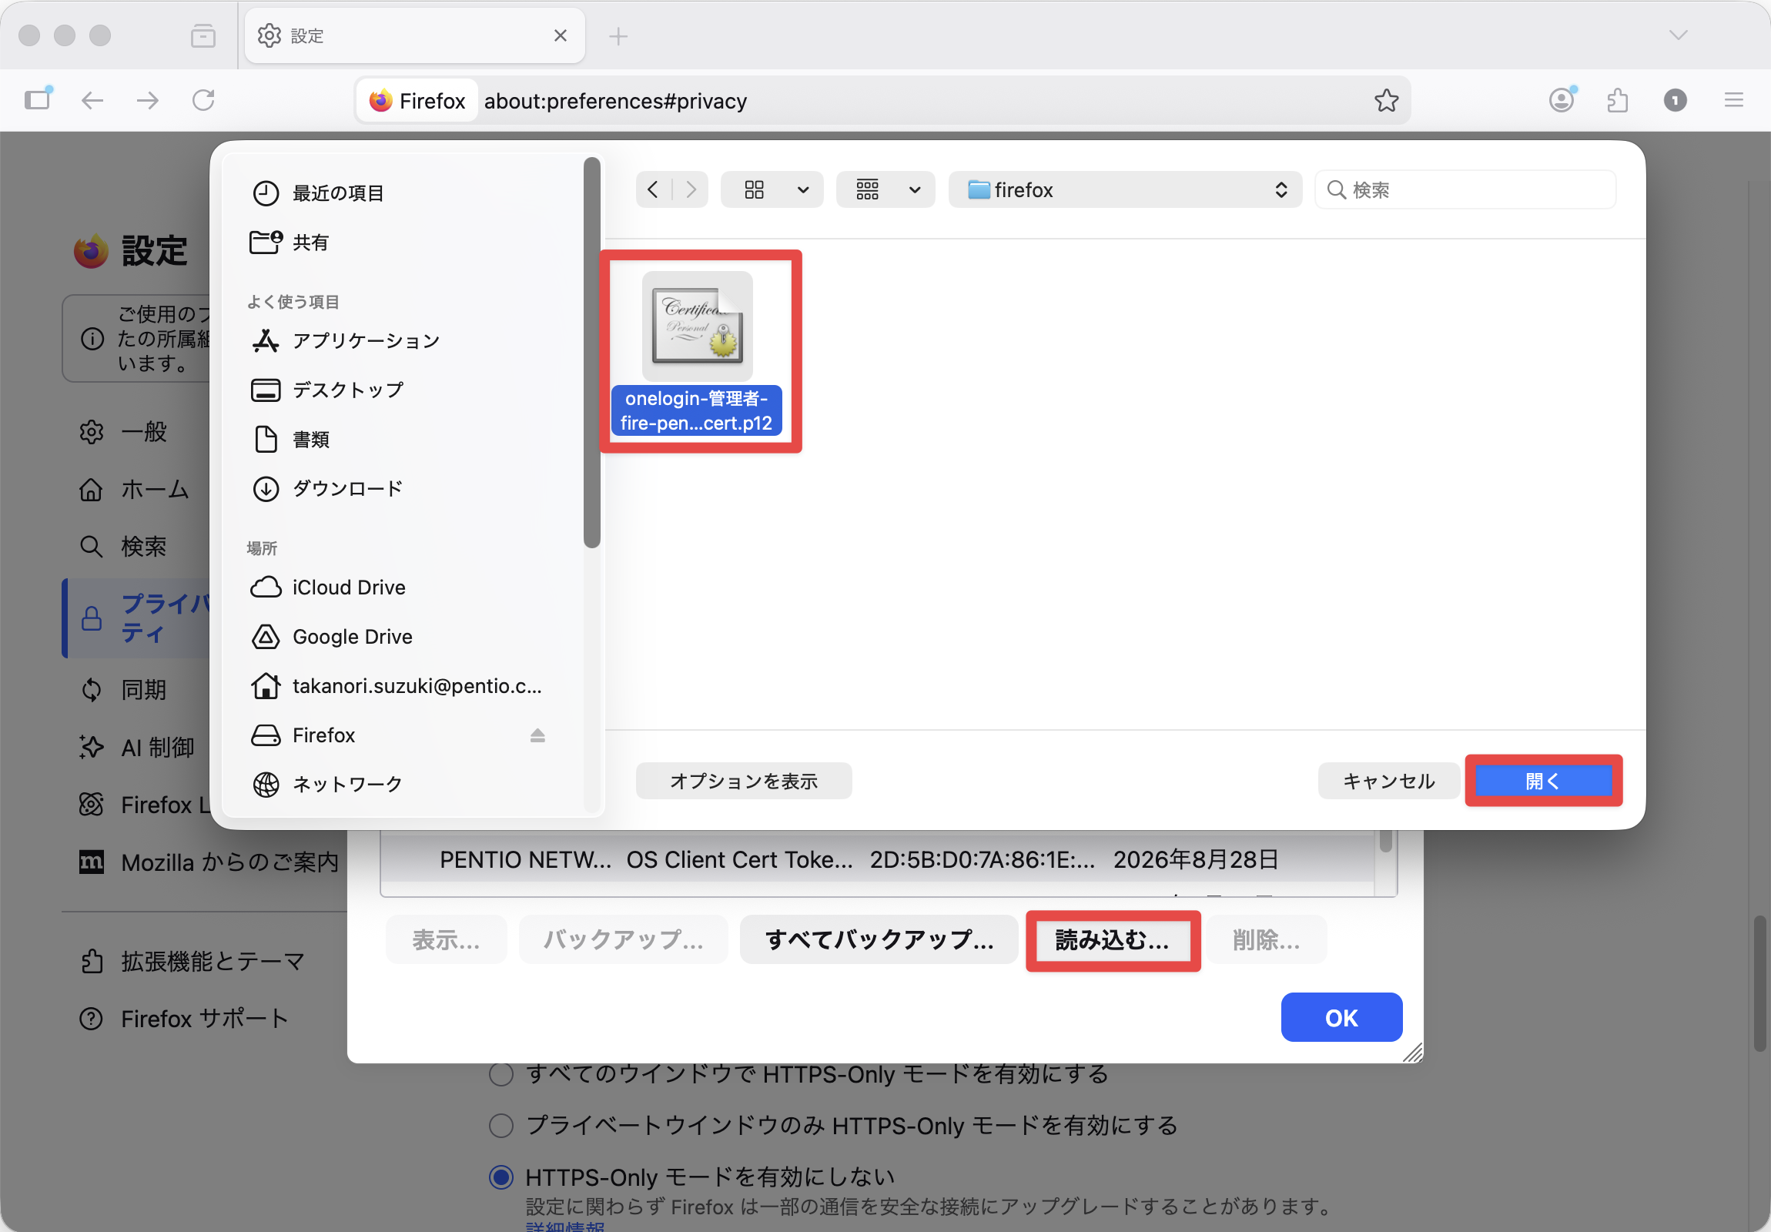The image size is (1771, 1232).
Task: Open the list all tabs chevron
Action: pyautogui.click(x=1679, y=35)
